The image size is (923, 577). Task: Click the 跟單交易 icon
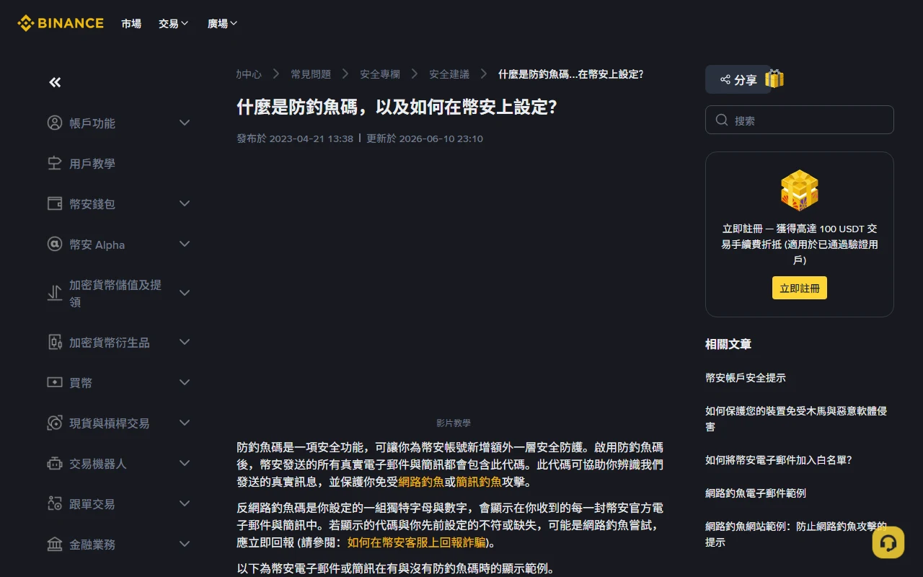tap(55, 503)
